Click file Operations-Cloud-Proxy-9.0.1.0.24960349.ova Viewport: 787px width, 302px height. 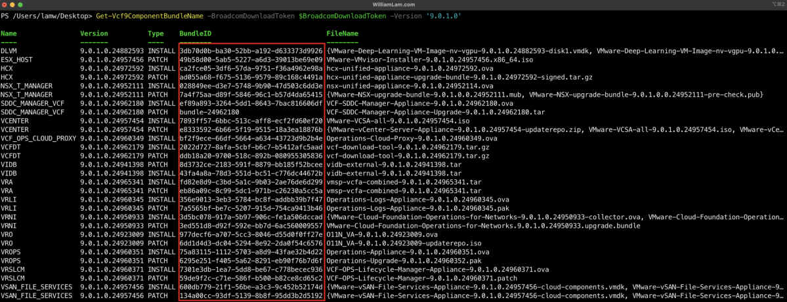click(412, 137)
